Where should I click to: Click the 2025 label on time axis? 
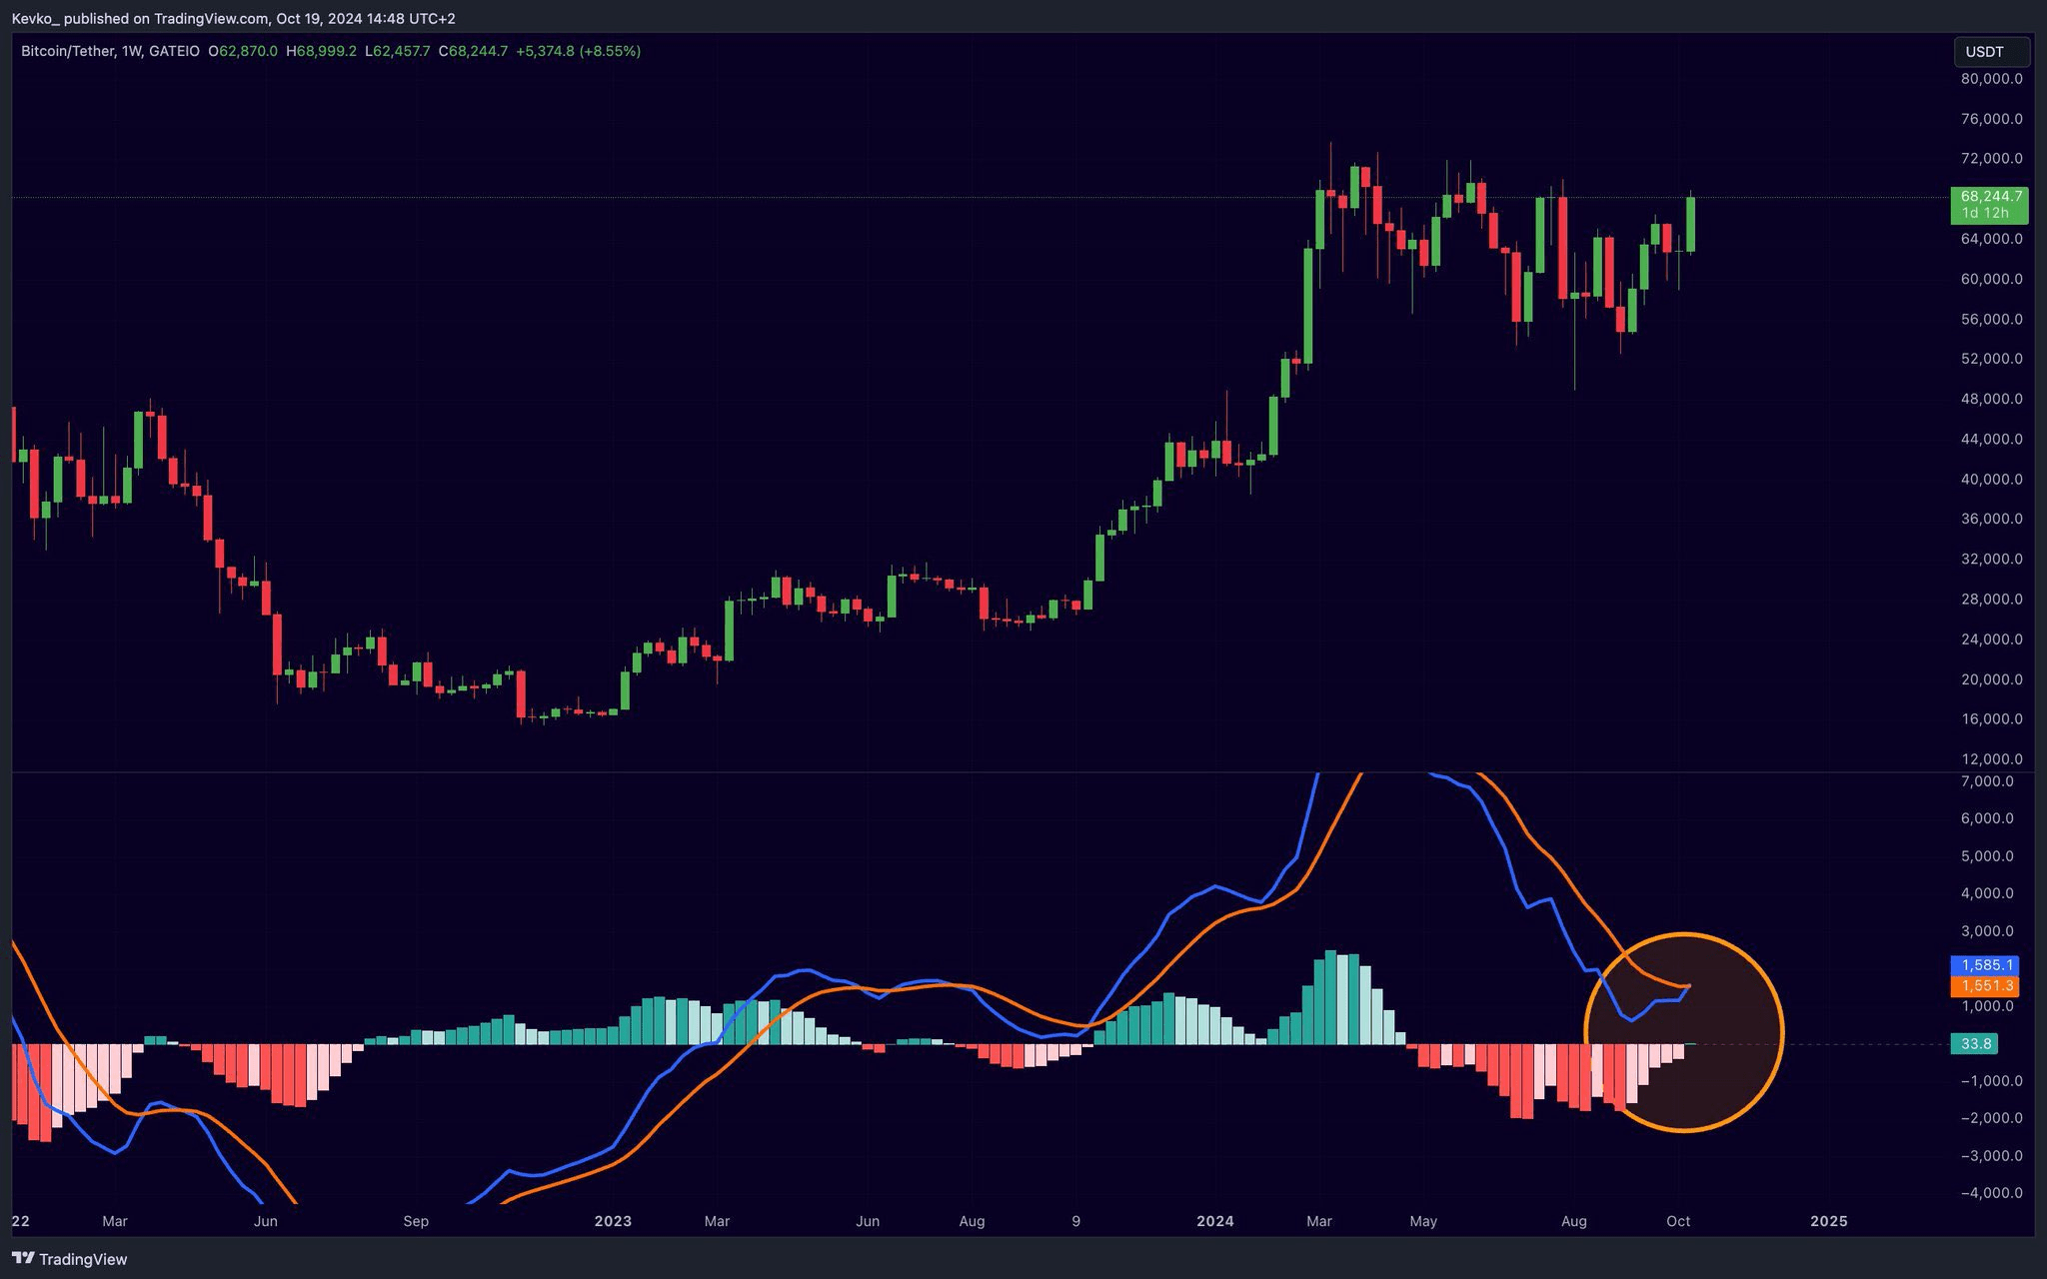click(x=1829, y=1221)
